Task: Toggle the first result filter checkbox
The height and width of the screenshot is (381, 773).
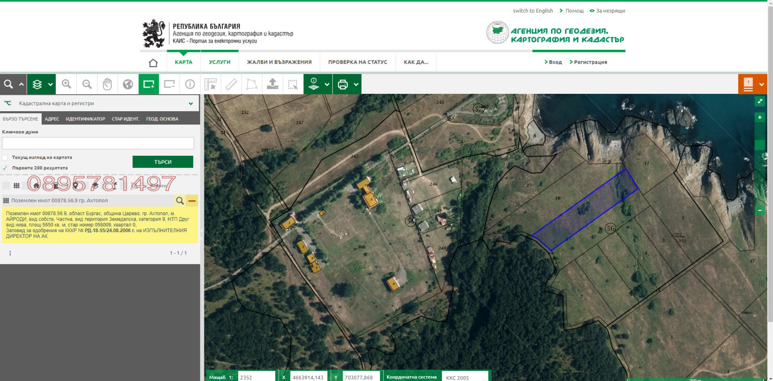Action: tap(6, 186)
